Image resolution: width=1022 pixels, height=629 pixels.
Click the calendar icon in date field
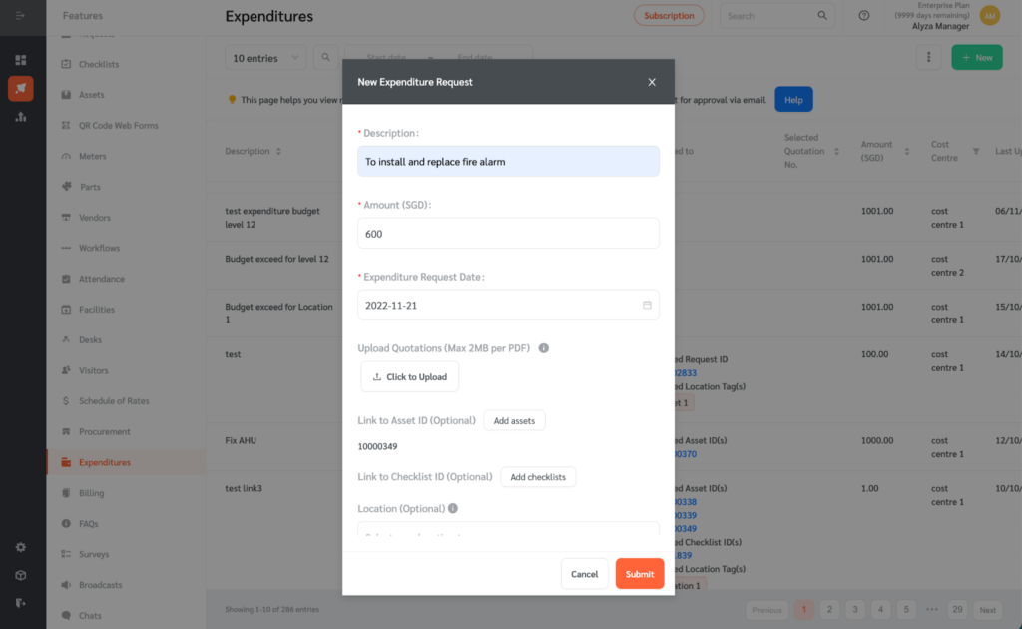pyautogui.click(x=647, y=306)
